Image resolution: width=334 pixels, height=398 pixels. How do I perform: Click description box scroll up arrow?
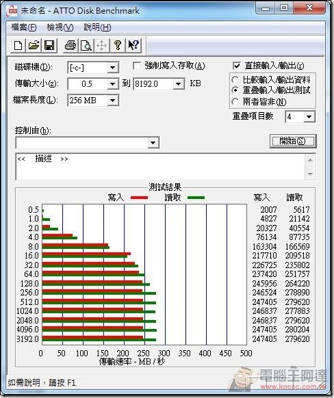(310, 160)
